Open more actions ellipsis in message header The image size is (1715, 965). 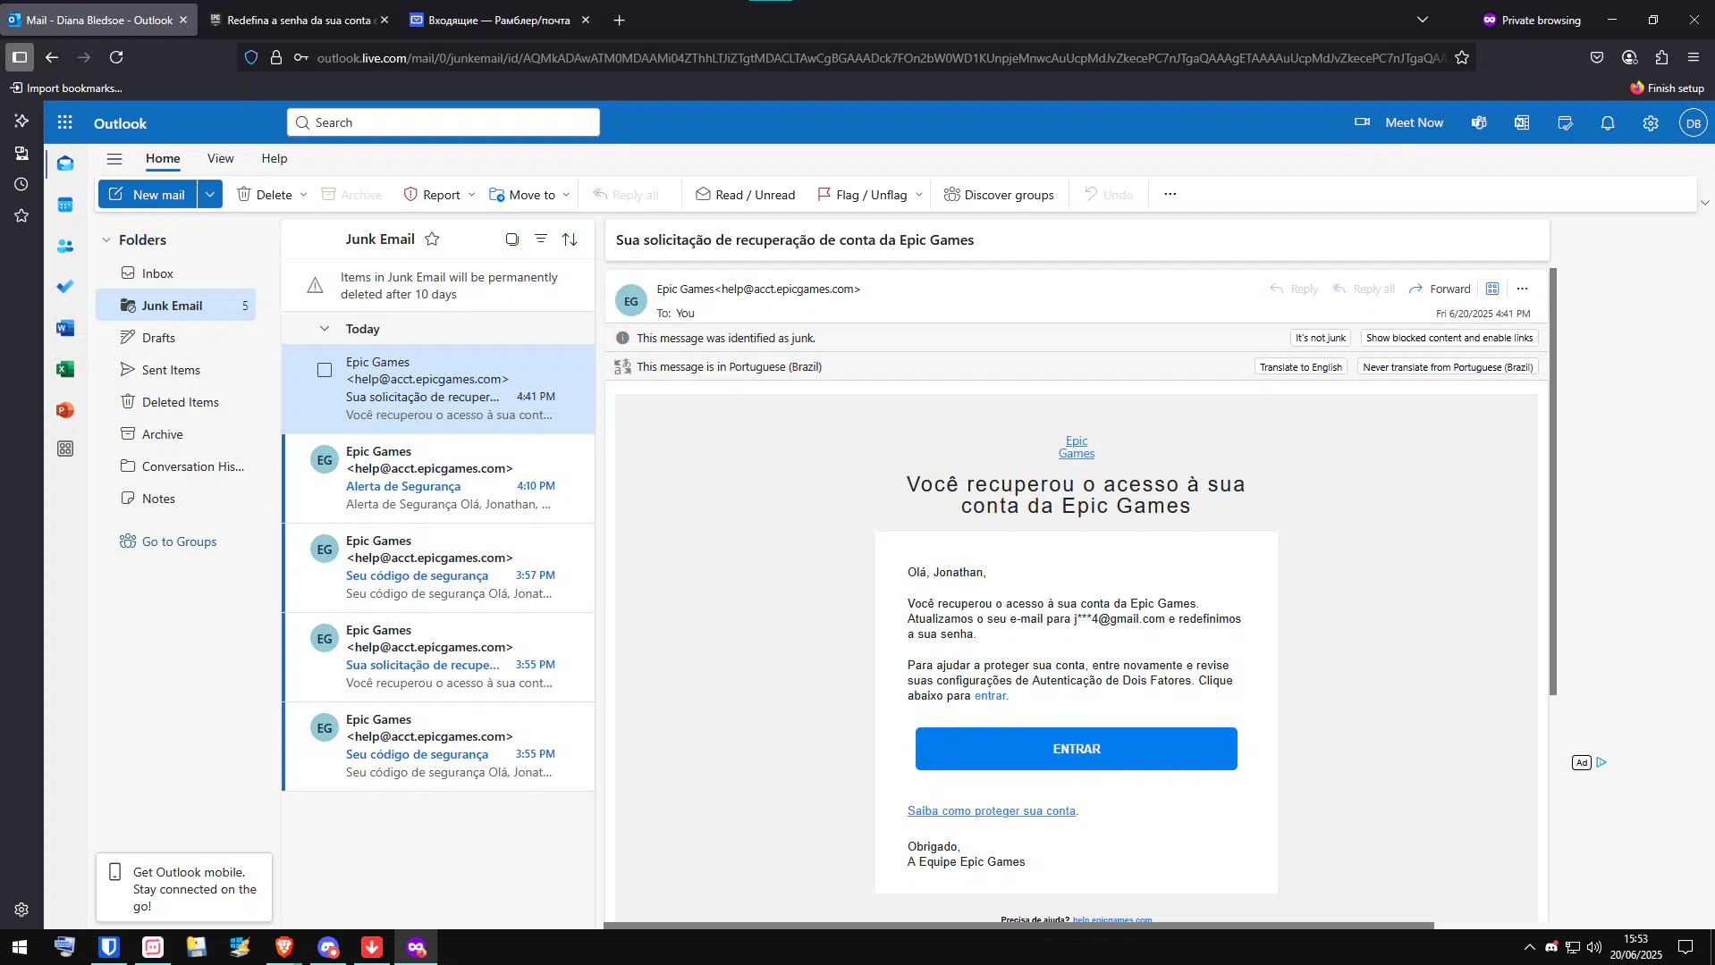point(1522,289)
